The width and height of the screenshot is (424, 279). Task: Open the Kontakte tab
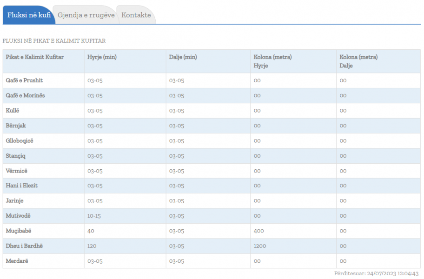point(136,15)
